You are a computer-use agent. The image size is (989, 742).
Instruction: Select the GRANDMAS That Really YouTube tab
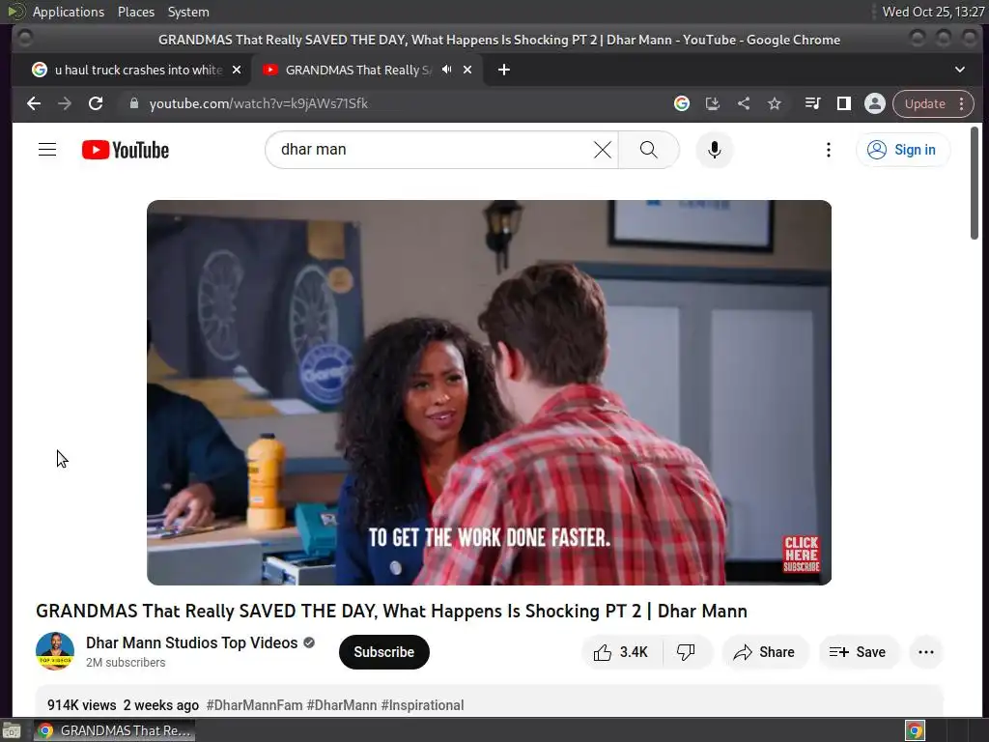[359, 70]
